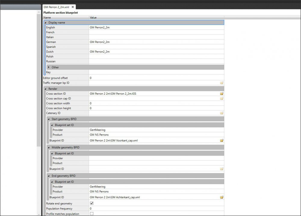Collapse the Render section
Viewport: 301px width, 216px height.
tap(46, 89)
